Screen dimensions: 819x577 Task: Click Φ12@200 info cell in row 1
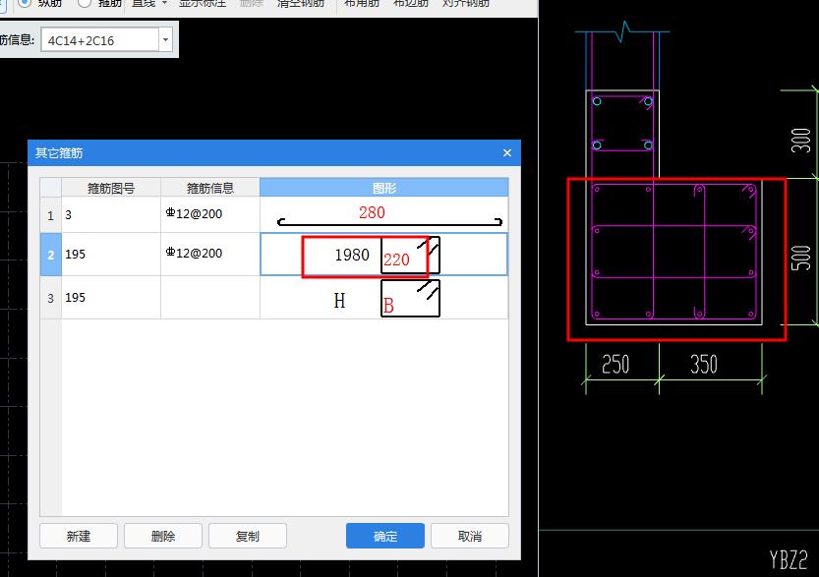(210, 214)
